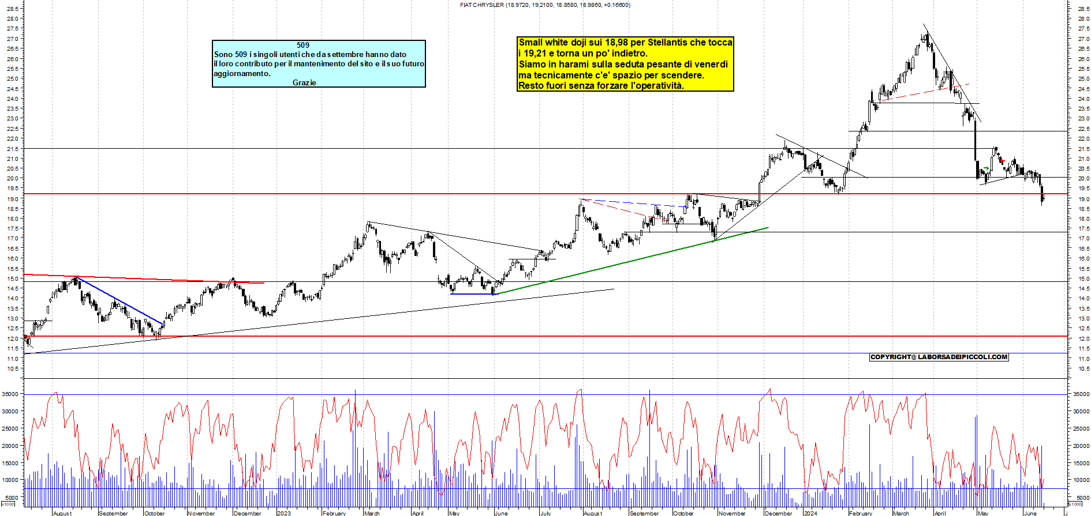1091x516 pixels.
Task: Click the "August" label that follows July
Action: click(593, 513)
